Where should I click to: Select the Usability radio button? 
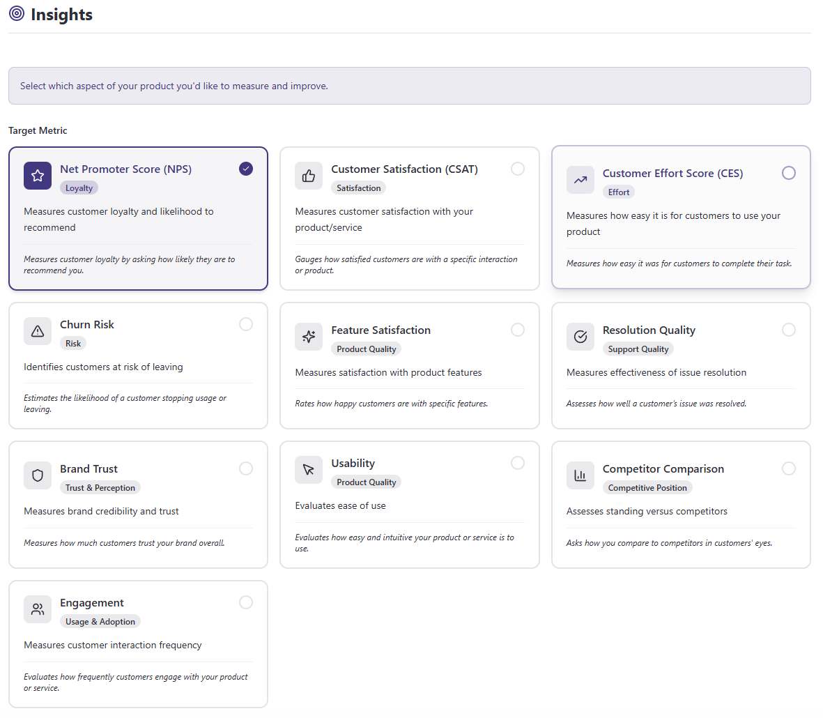pos(518,462)
